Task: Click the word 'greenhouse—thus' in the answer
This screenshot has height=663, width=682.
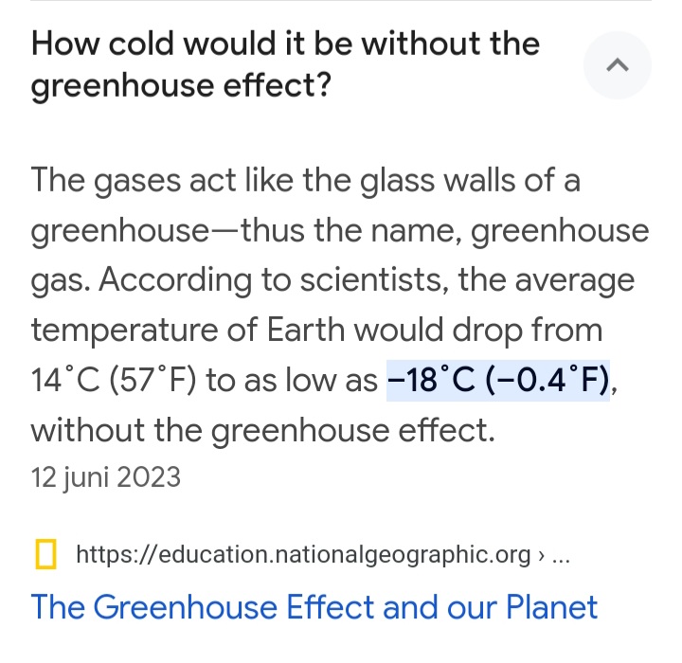Action: click(163, 230)
